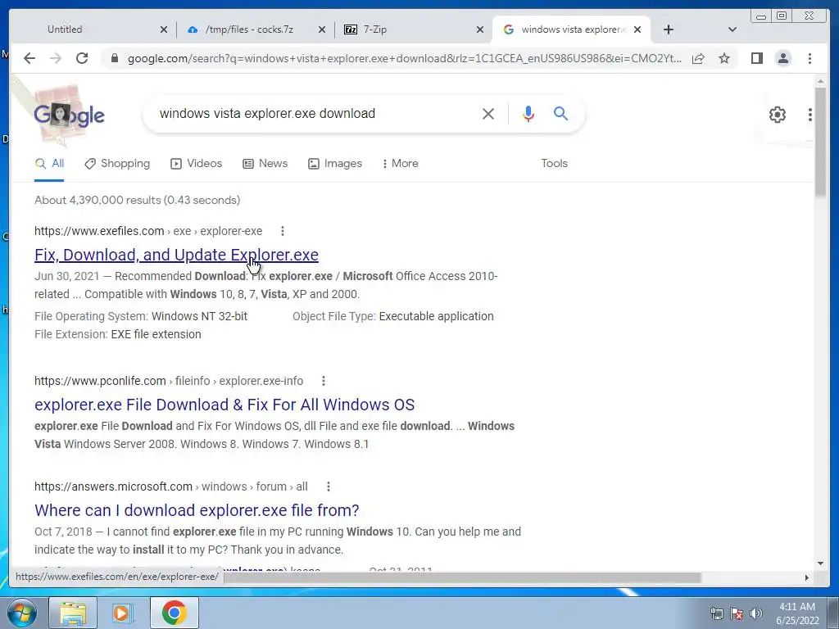
Task: Open Action Center flag in tray
Action: tap(737, 613)
